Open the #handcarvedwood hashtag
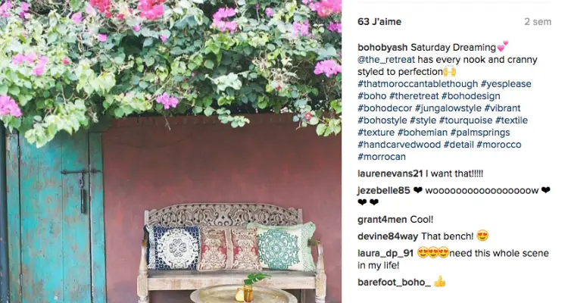Viewport: 568px width, 303px height. coord(399,144)
